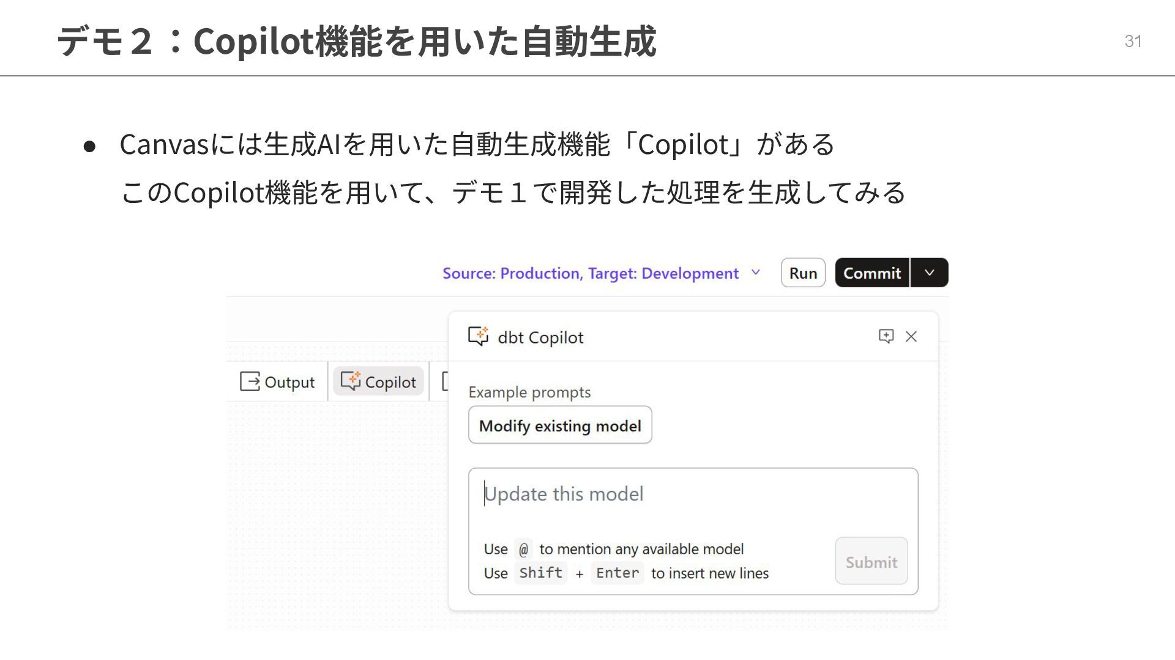Click the dbt Copilot header sparkle icon

coord(478,336)
